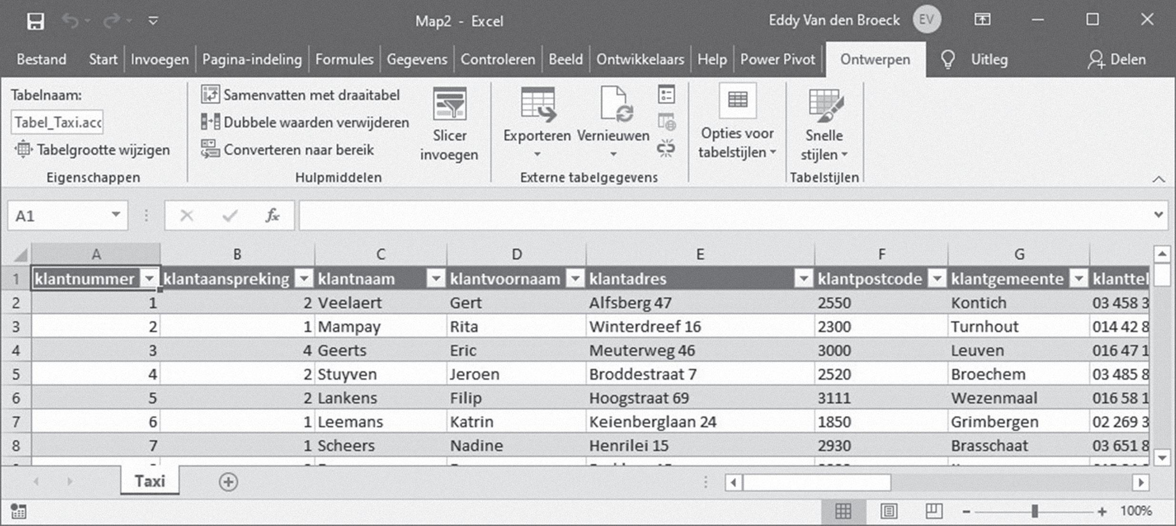Image resolution: width=1176 pixels, height=526 pixels.
Task: Expand the formula bar
Action: click(x=1158, y=215)
